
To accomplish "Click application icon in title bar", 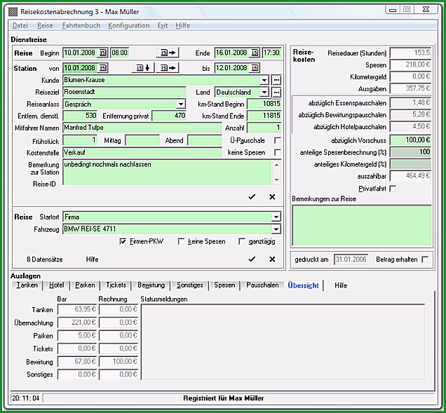I will 13,12.
